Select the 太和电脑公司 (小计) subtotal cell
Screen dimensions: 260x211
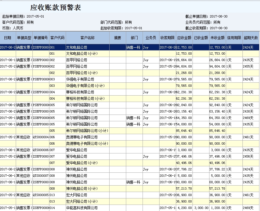(88, 53)
